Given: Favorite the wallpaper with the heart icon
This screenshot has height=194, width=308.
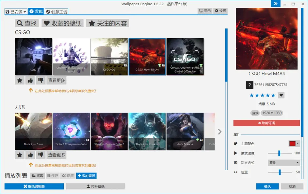Looking at the screenshot, I should point(281,95).
